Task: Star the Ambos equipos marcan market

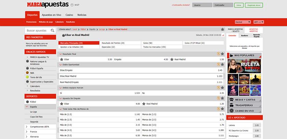Action: (x=222, y=88)
